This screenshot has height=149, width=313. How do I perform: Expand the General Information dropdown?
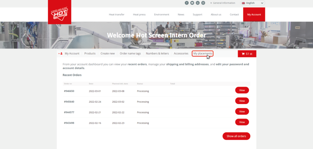pyautogui.click(x=223, y=3)
